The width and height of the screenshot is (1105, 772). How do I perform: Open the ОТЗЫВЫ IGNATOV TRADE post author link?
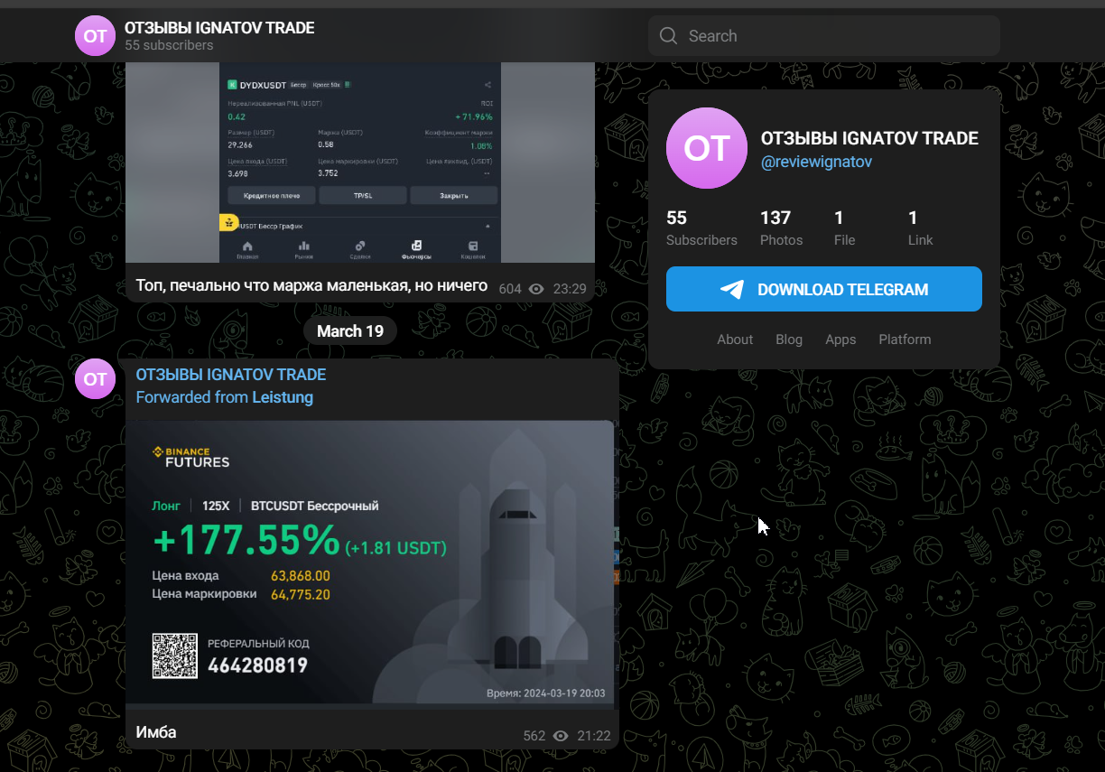tap(231, 375)
